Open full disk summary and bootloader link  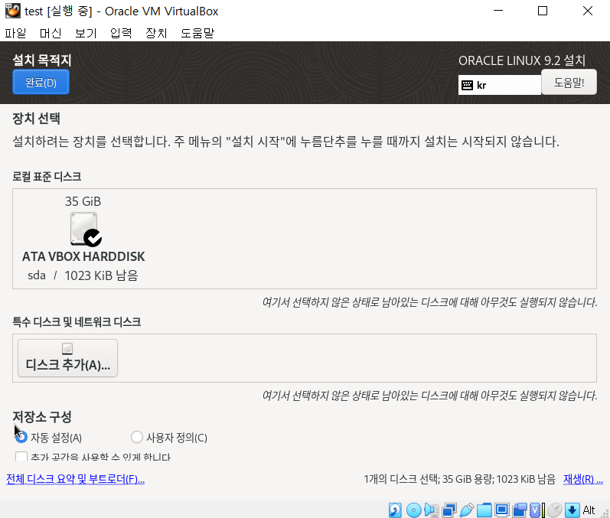pyautogui.click(x=76, y=479)
